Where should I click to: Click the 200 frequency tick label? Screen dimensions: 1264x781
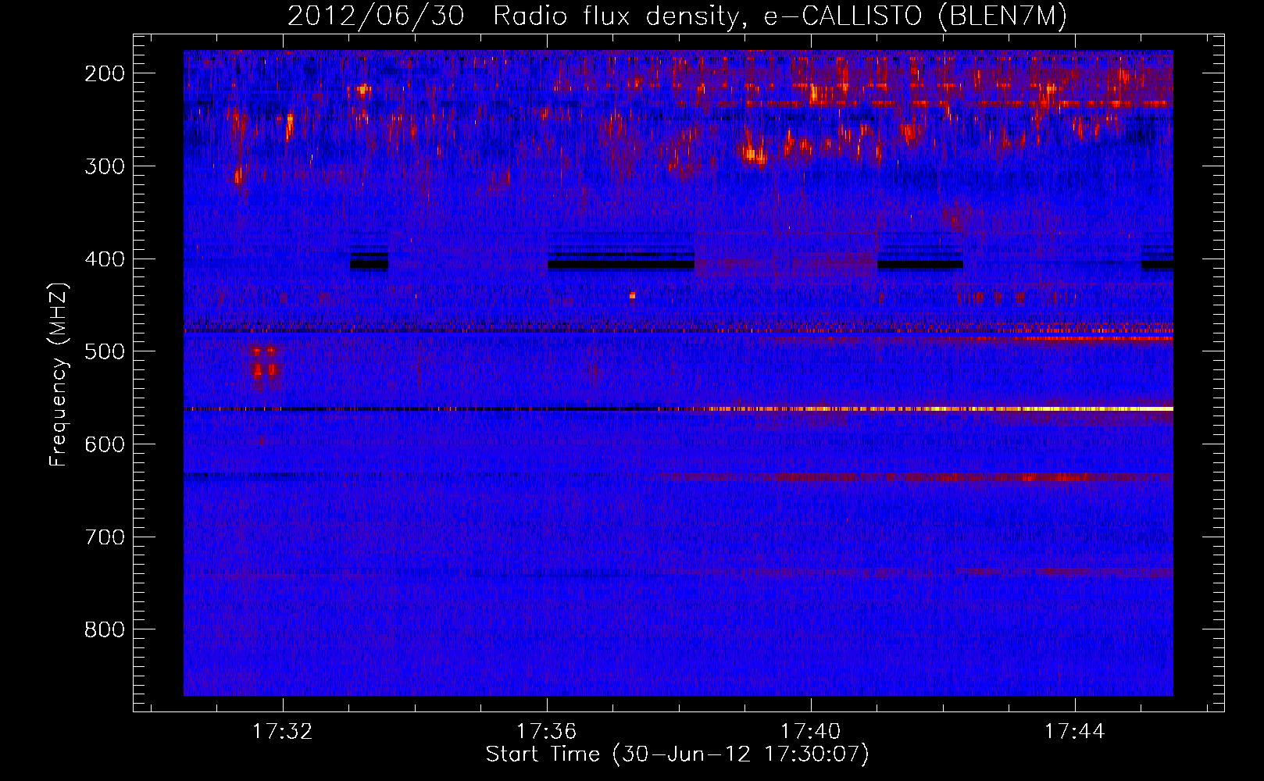(105, 73)
